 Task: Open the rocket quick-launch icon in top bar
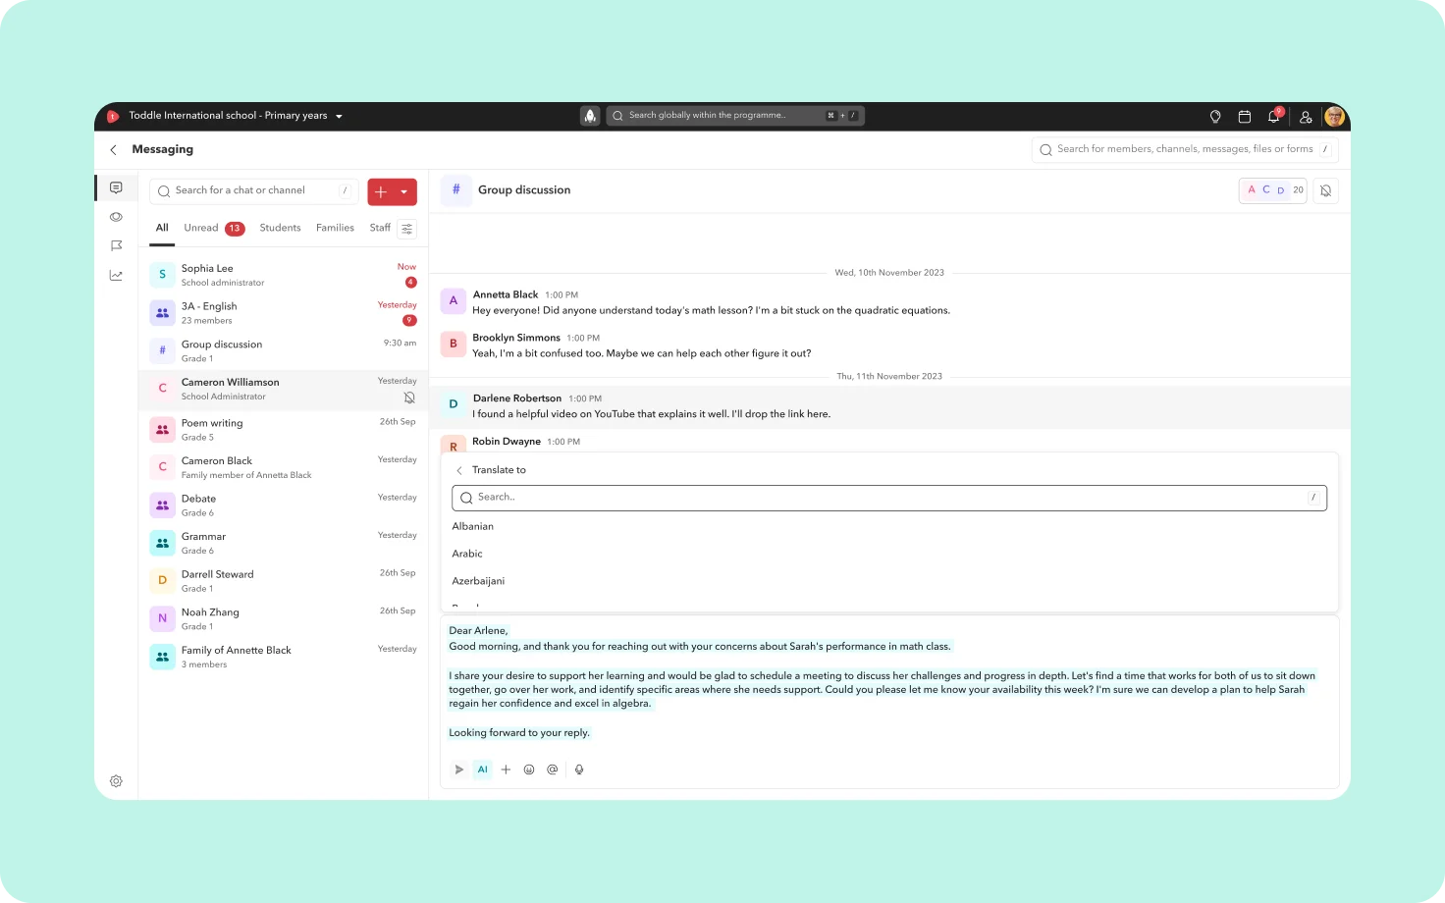590,116
